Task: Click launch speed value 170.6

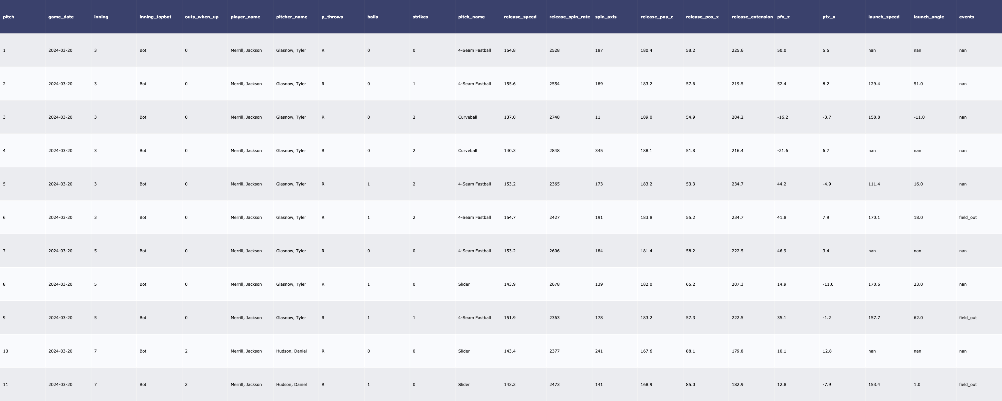Action: tap(874, 284)
